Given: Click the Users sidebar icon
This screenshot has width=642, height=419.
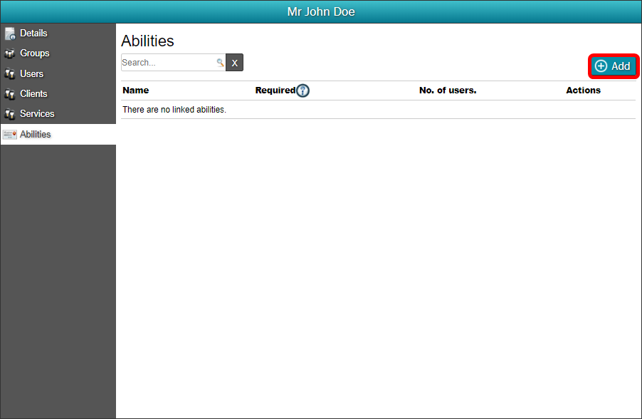Looking at the screenshot, I should 10,74.
